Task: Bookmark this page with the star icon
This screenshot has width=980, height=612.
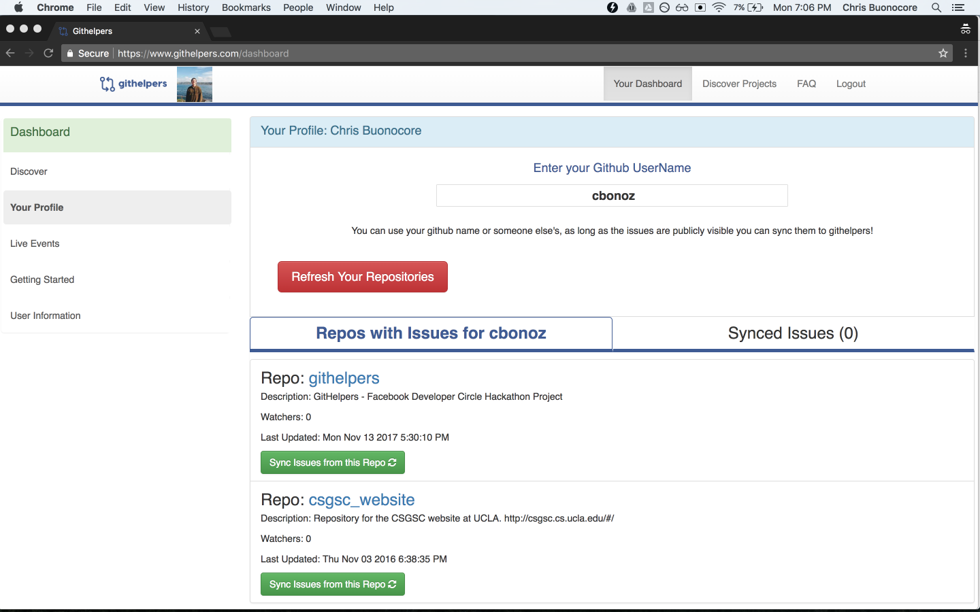Action: pos(943,53)
